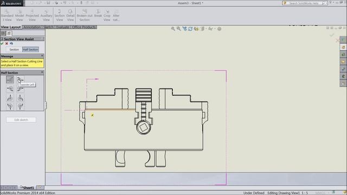
Task: Select the Broken-out Section tool
Action: [x=85, y=15]
